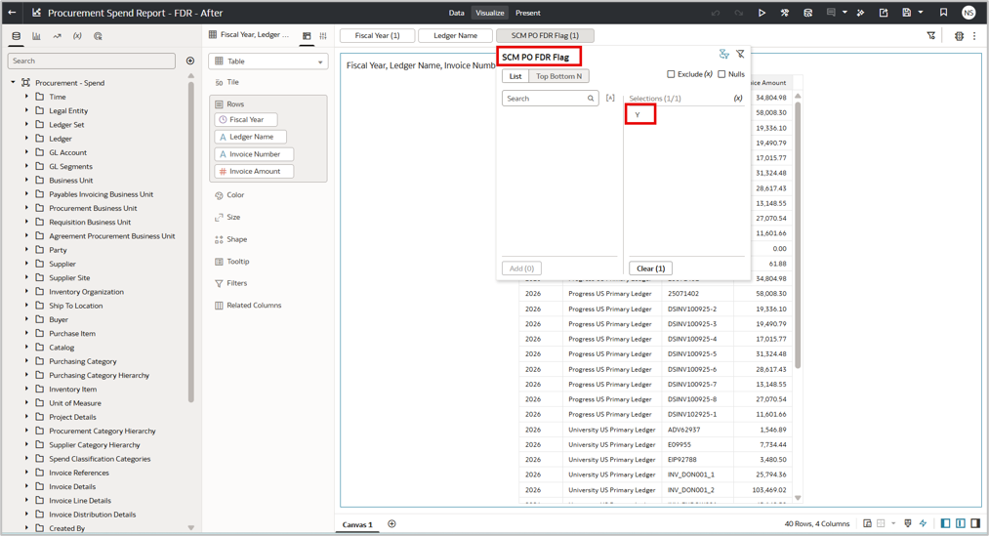989x536 pixels.
Task: Go back using the arrow icon
Action: [12, 13]
